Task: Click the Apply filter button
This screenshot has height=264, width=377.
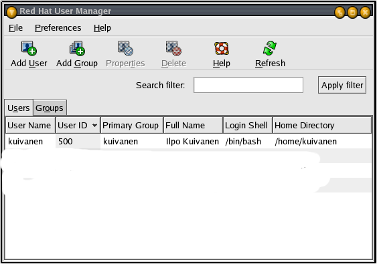Action: click(342, 85)
